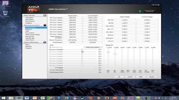Click the CPU VID current voltage 0.8750 V
The height and width of the screenshot is (100, 179).
tap(147, 20)
